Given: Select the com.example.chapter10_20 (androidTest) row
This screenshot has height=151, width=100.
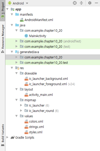Looking at the screenshot, I should 53,41.
